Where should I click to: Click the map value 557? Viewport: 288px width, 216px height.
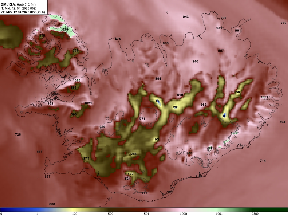coord(221,51)
